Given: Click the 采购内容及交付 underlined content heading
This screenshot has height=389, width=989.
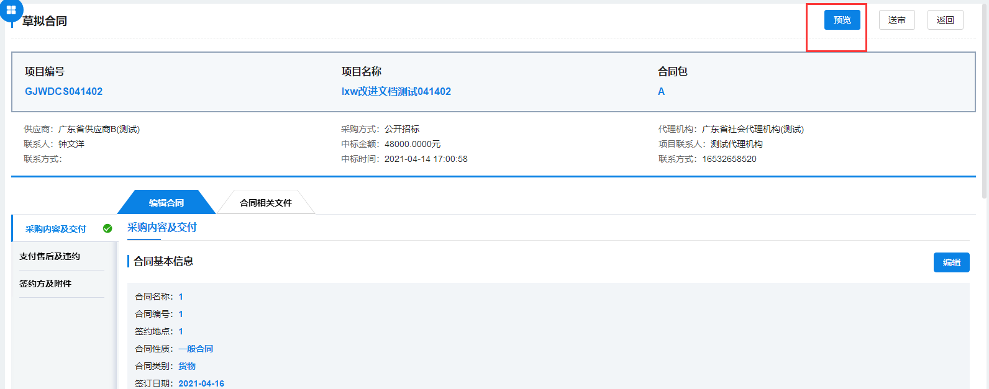Looking at the screenshot, I should click(x=162, y=228).
